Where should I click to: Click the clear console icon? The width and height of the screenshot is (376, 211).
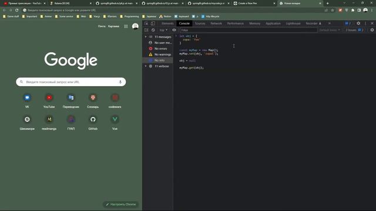pyautogui.click(x=153, y=30)
